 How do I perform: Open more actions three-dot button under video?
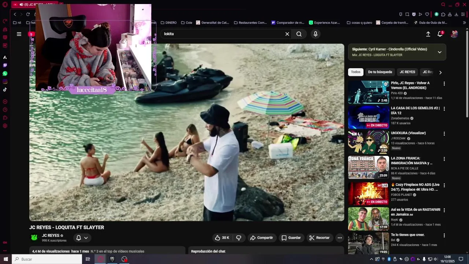(x=340, y=238)
